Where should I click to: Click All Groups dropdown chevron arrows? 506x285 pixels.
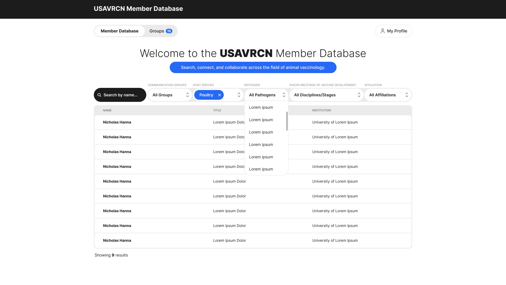point(187,95)
